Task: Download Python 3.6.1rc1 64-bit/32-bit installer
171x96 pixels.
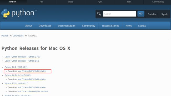Action: [32, 79]
